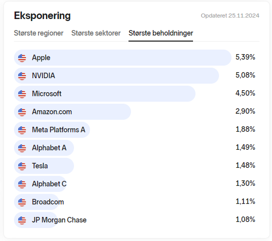This screenshot has height=241, width=272.
Task: Click the Microsoft 4,50% percentage
Action: click(x=245, y=93)
